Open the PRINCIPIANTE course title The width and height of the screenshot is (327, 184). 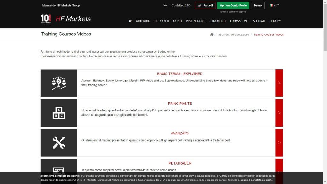(x=180, y=104)
